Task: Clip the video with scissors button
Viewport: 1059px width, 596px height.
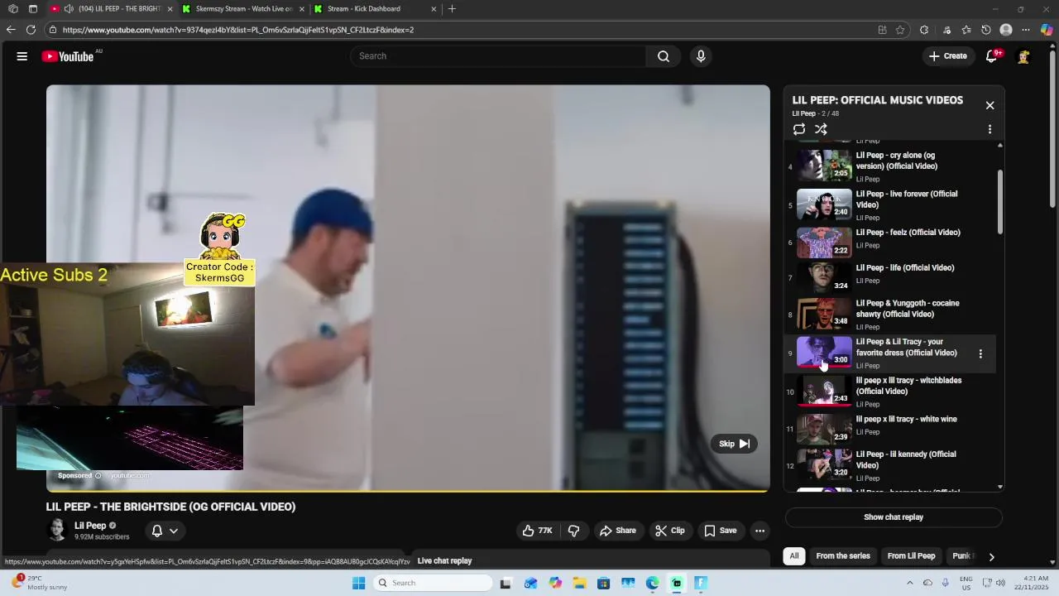Action: pyautogui.click(x=670, y=531)
